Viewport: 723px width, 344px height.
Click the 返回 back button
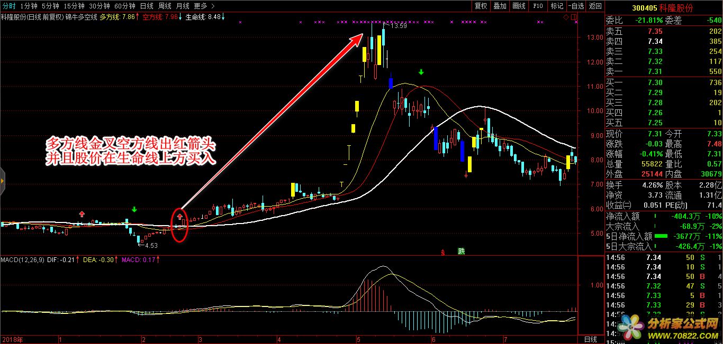point(595,6)
